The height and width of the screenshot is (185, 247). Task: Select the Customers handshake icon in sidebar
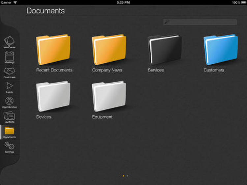(9, 71)
